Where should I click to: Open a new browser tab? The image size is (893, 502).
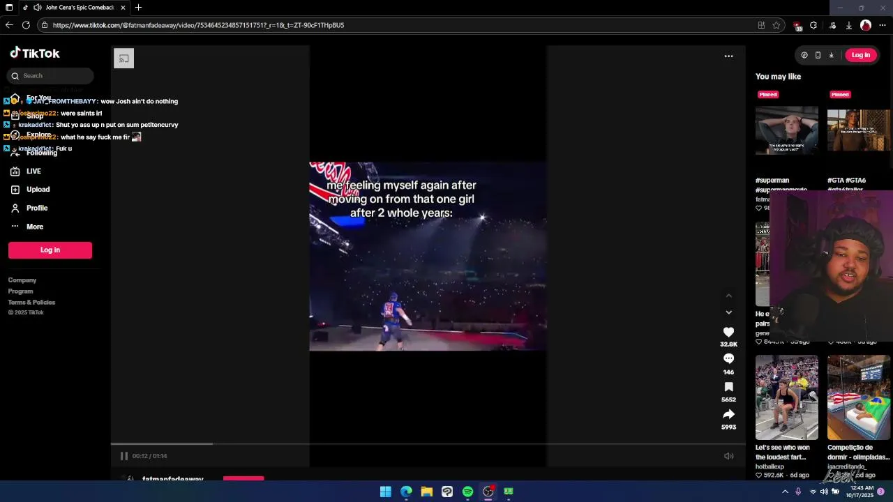pos(138,8)
